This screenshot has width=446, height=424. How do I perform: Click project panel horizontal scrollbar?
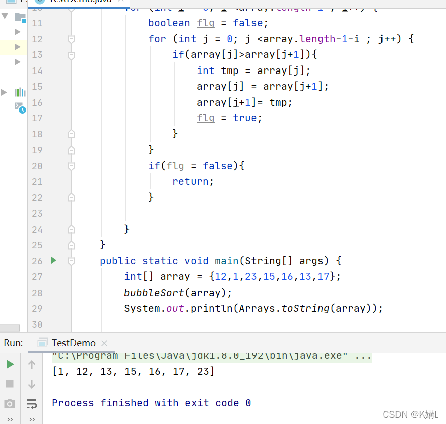pos(10,328)
